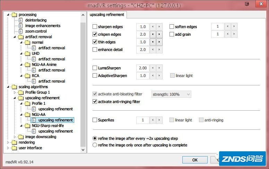Open upscaling refinement under NGU-Sharp real-life
The image size is (269, 169).
(x=55, y=131)
